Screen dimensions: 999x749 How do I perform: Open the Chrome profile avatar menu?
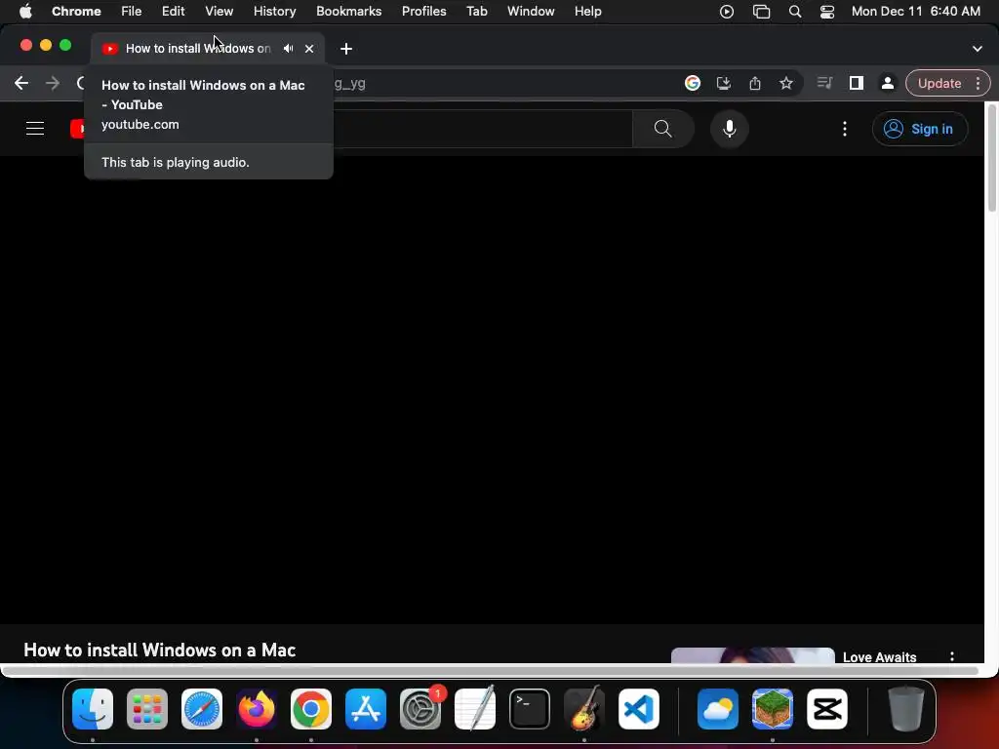[887, 83]
